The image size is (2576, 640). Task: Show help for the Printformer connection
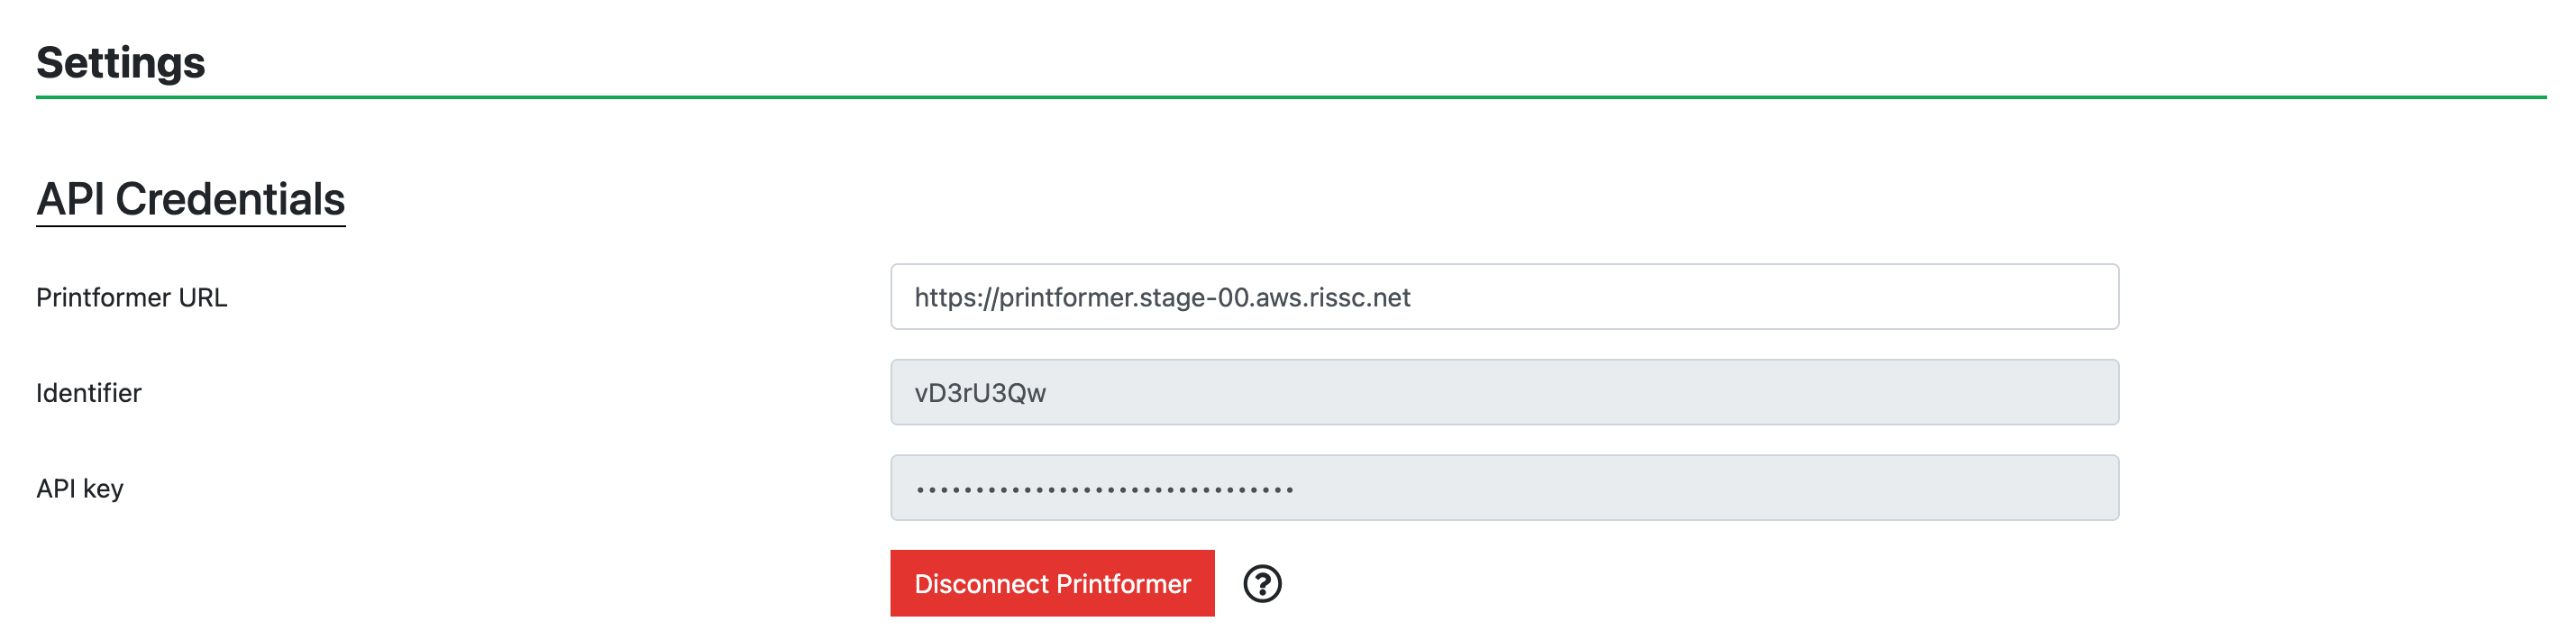point(1262,584)
